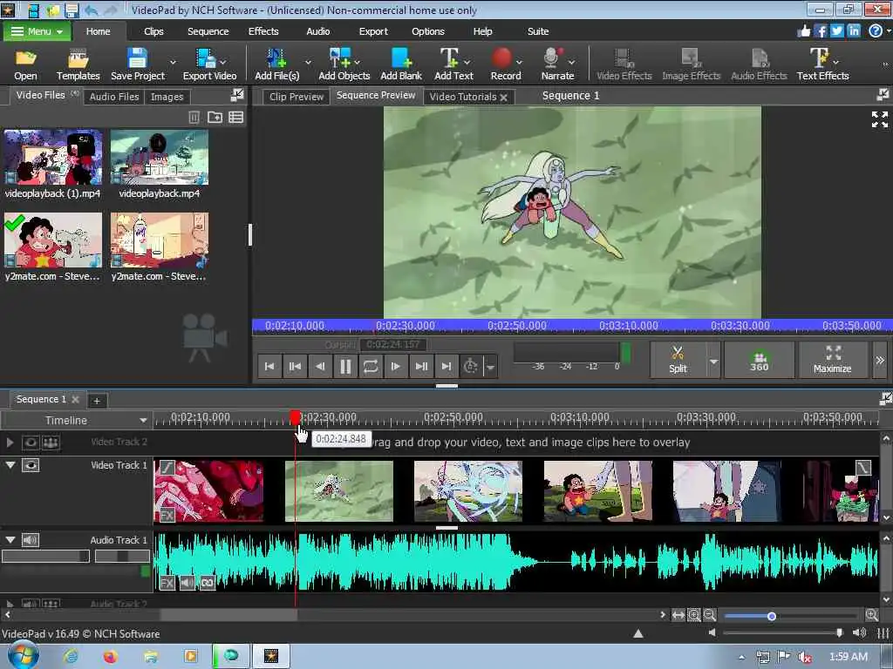
Task: Click the FX icon on the first video clip
Action: pos(167,516)
